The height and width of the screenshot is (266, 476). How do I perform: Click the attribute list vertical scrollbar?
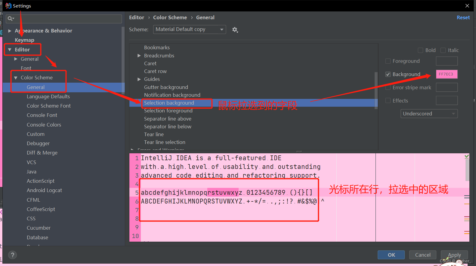[376, 90]
